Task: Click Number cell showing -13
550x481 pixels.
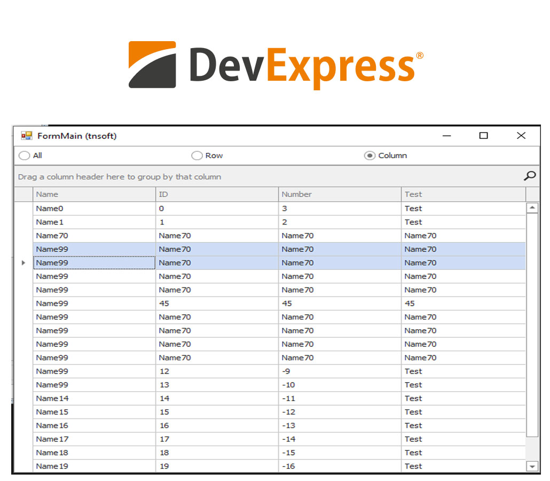Action: (340, 425)
